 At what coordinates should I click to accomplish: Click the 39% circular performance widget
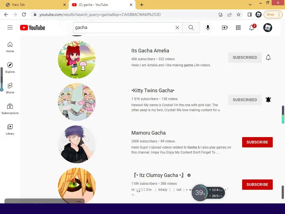click(200, 193)
